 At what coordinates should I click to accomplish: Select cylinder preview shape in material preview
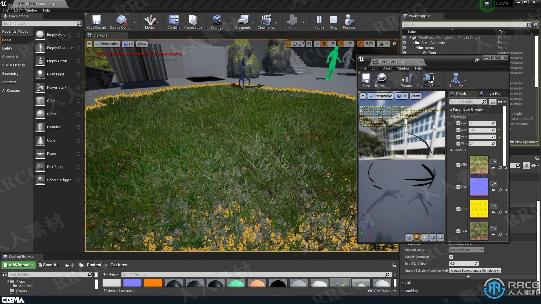click(409, 237)
